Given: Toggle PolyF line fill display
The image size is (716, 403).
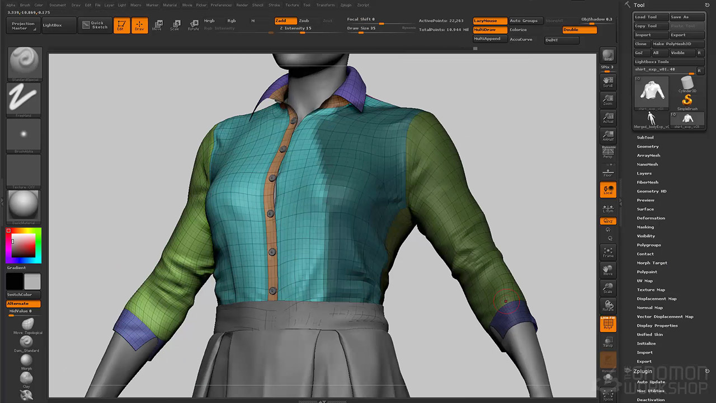Looking at the screenshot, I should tap(607, 324).
